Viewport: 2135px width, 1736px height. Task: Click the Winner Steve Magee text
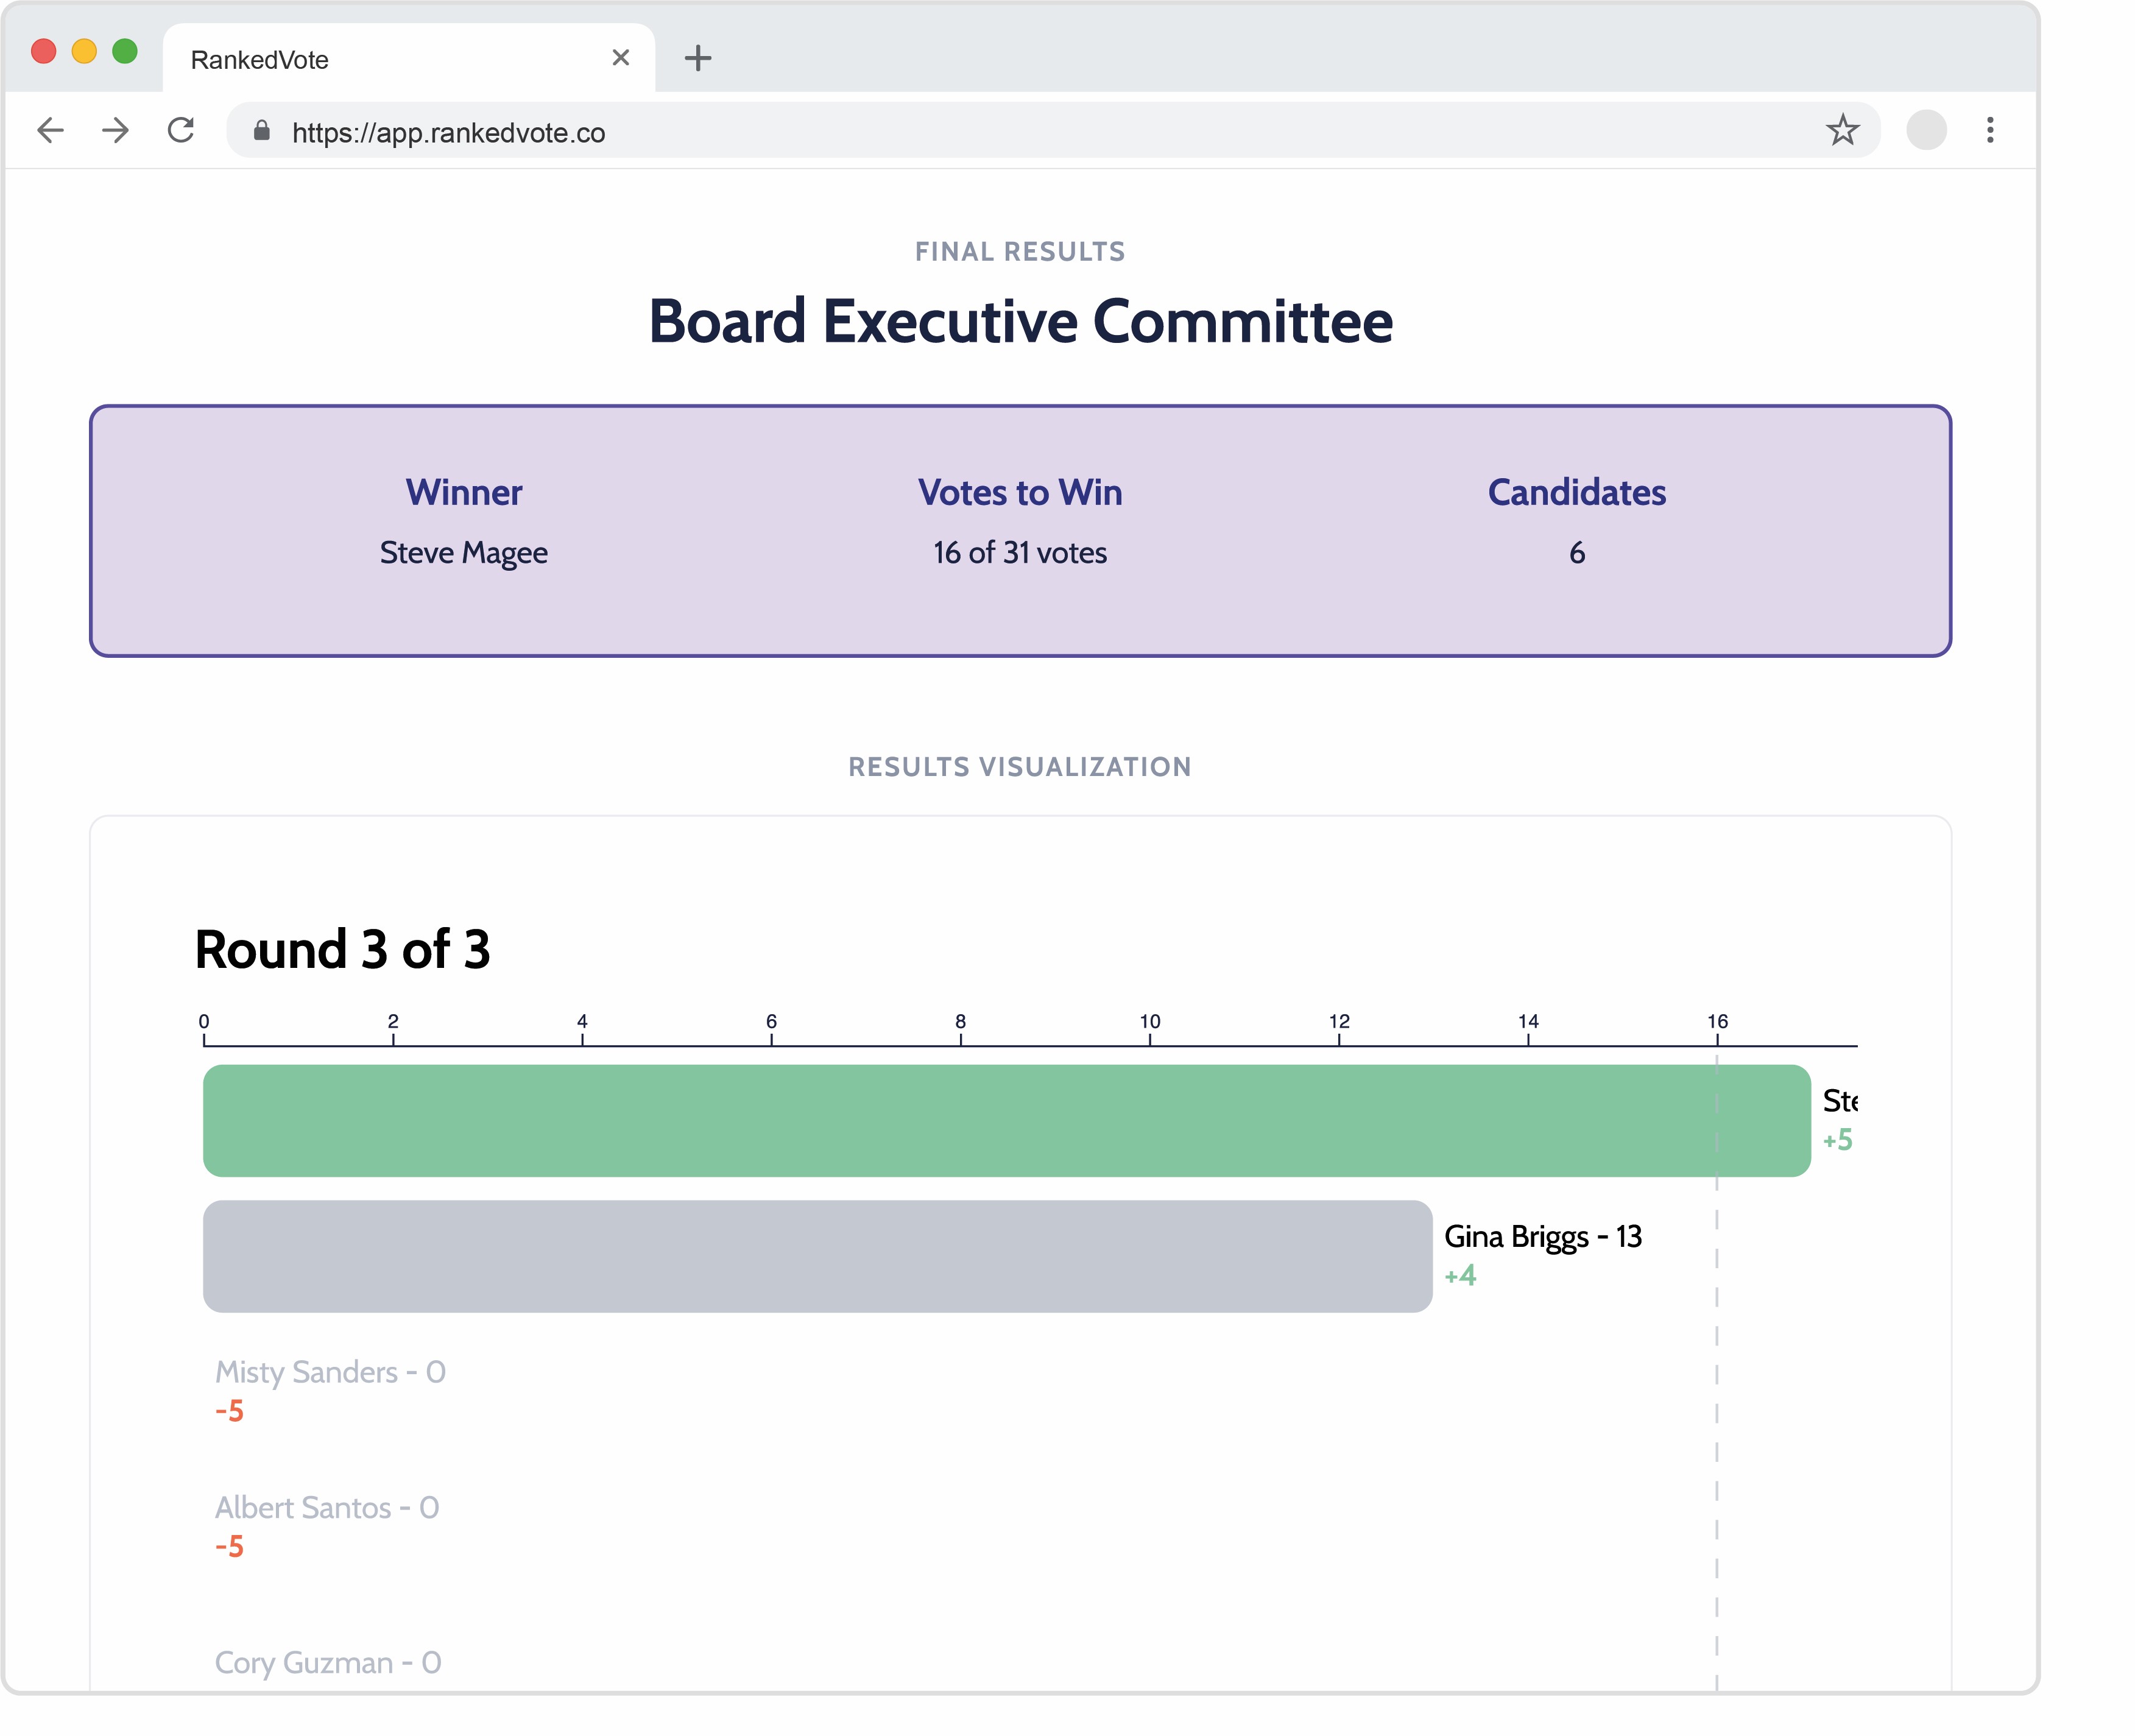click(463, 553)
